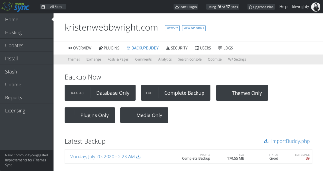323x171 pixels.
Task: Open Stash in the sidebar
Action: (27, 72)
